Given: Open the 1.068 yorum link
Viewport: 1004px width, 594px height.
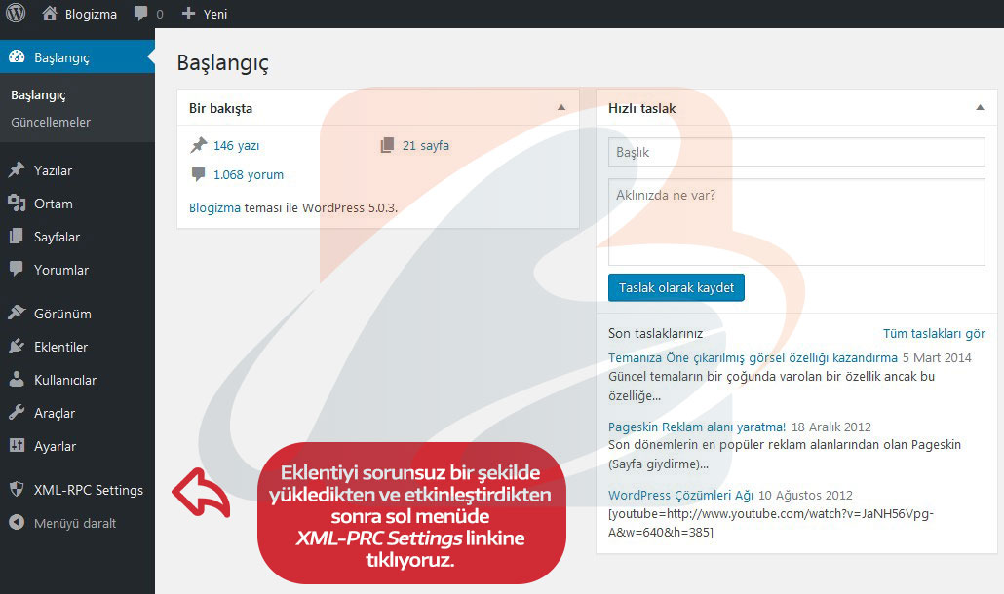Looking at the screenshot, I should pyautogui.click(x=249, y=174).
